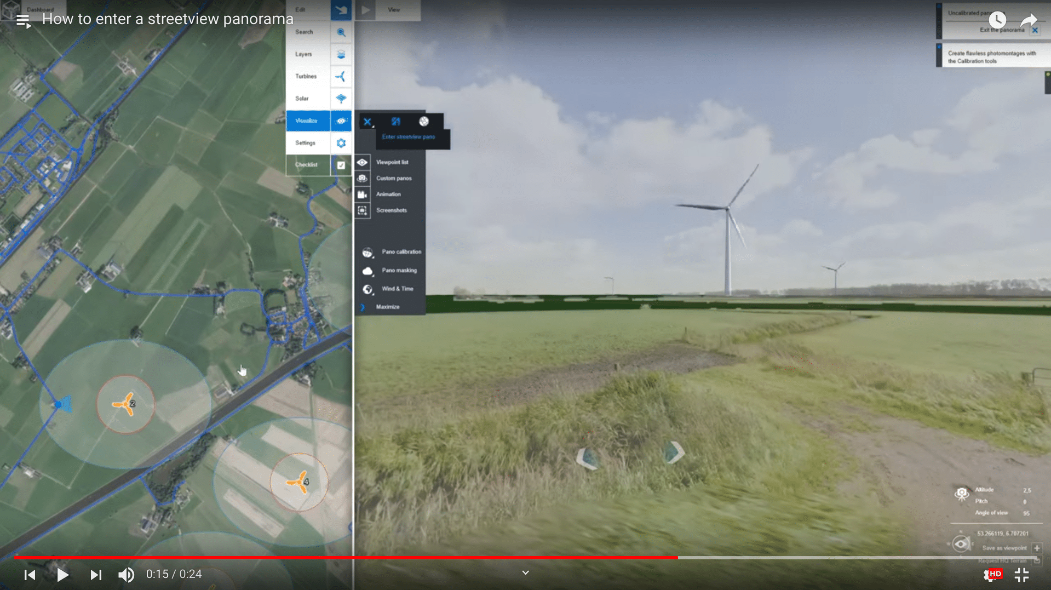
Task: Open the Pano masking cloud icon
Action: 367,271
